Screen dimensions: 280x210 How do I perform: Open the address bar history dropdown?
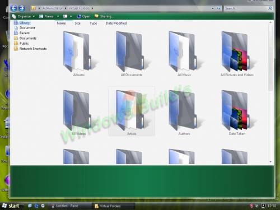pos(213,8)
